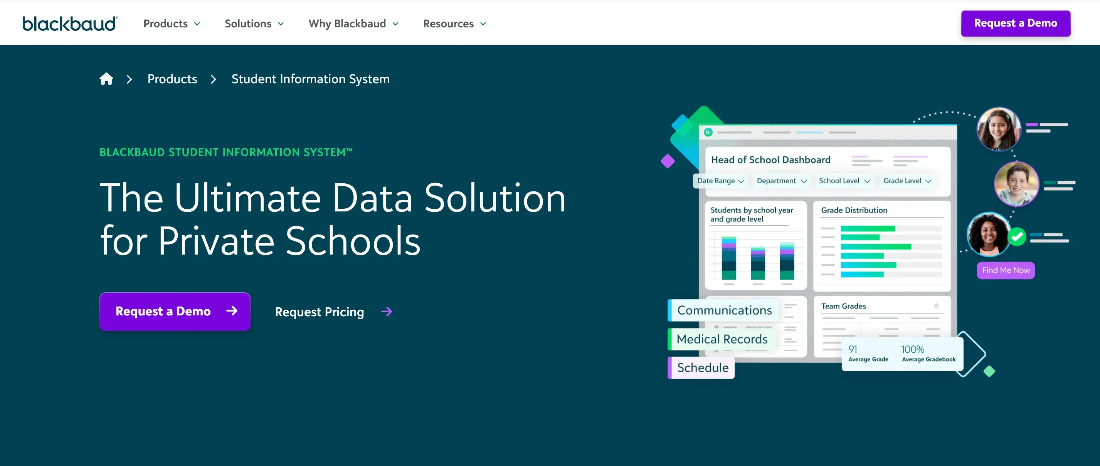Image resolution: width=1100 pixels, height=466 pixels.
Task: Expand the Resources chevron in navbar
Action: point(483,24)
